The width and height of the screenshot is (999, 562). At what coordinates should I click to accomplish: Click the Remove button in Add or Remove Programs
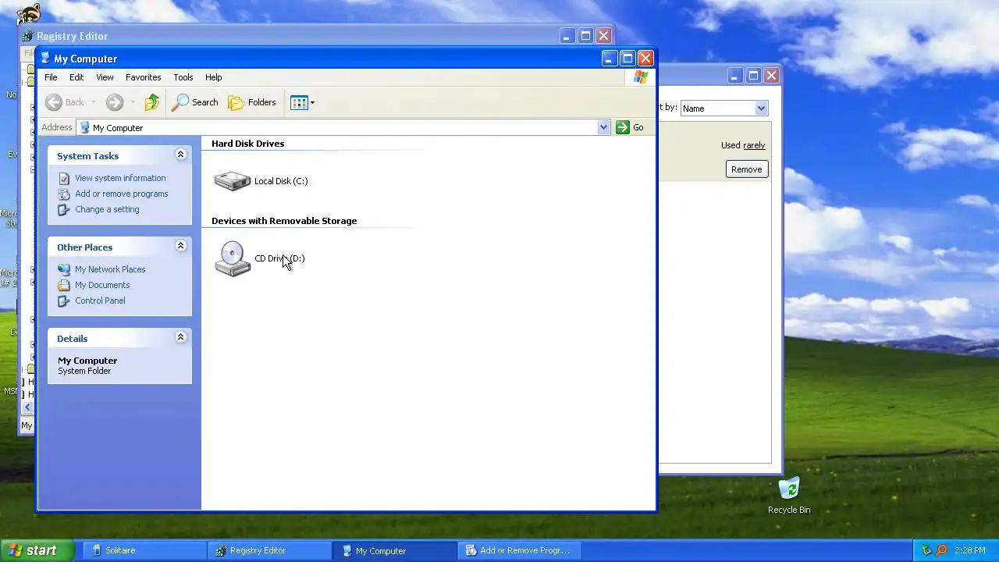747,169
